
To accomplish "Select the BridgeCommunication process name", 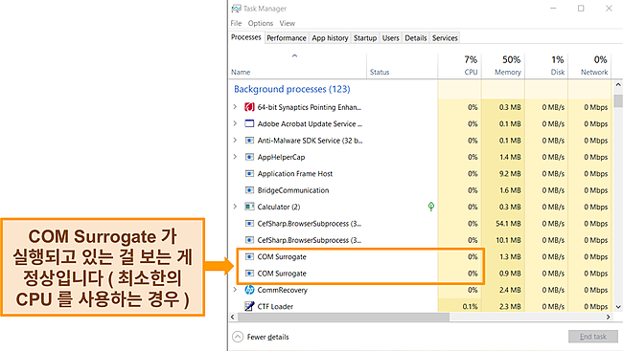I will [293, 190].
